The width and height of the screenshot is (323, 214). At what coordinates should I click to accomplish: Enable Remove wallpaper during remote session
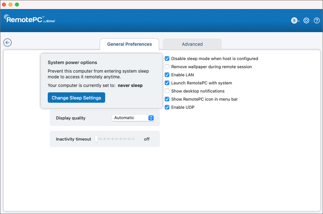(x=167, y=67)
